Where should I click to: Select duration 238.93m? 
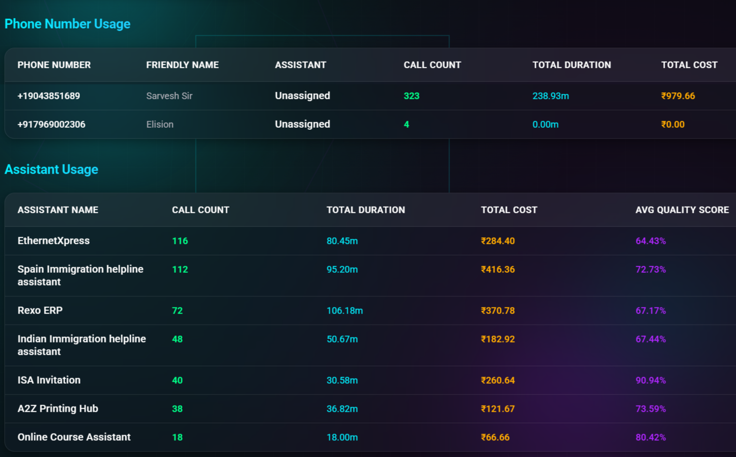click(x=551, y=96)
